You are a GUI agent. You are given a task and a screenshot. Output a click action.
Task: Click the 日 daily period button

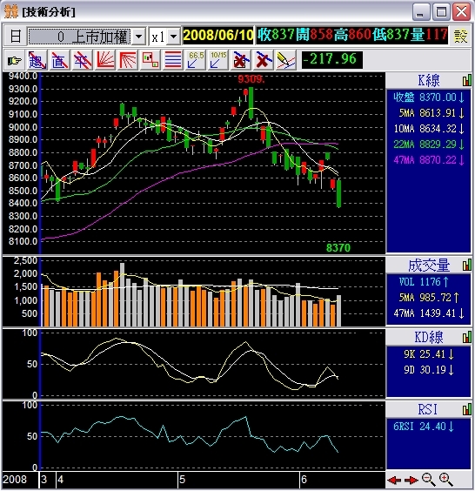(x=15, y=36)
